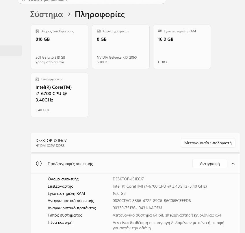The width and height of the screenshot is (245, 233).
Task: Open the storage usage text 269 GB από 818 GB
Action: tap(50, 60)
